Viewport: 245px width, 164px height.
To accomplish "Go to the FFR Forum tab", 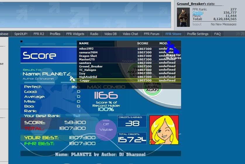I will [x=152, y=34].
